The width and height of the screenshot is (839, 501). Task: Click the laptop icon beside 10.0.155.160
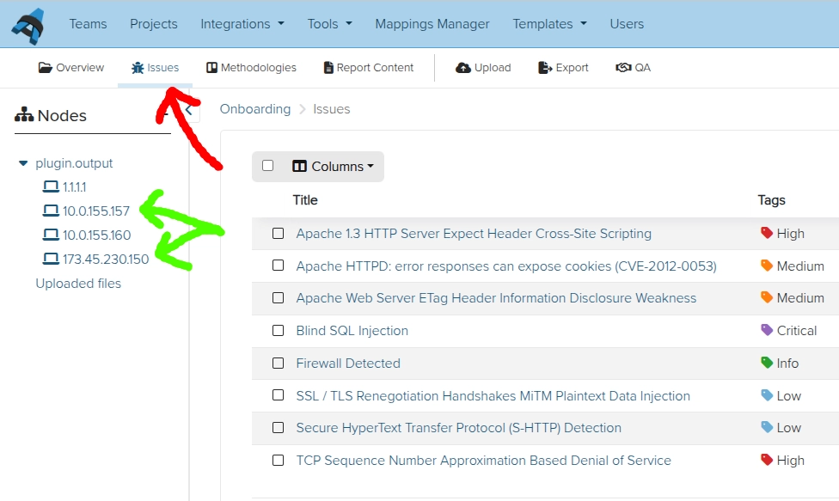[x=51, y=235]
